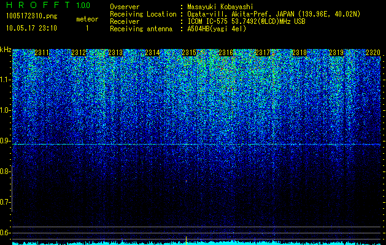Click time marker 2315

click(x=189, y=53)
